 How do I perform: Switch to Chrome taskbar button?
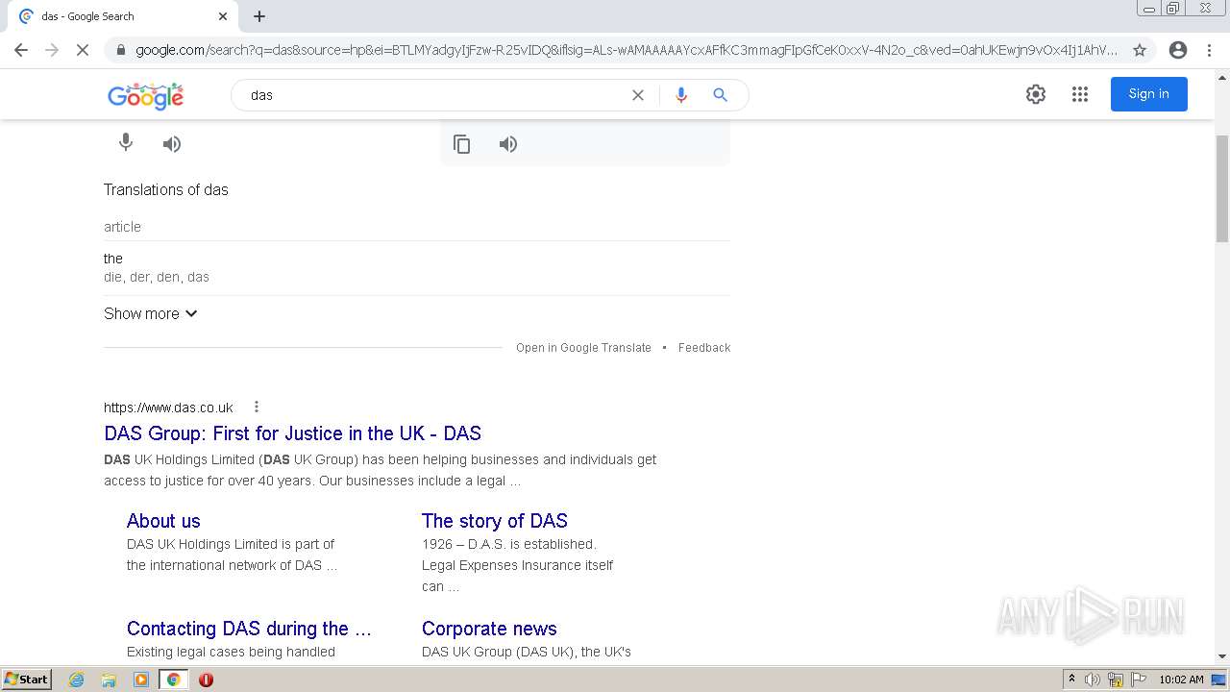(173, 680)
